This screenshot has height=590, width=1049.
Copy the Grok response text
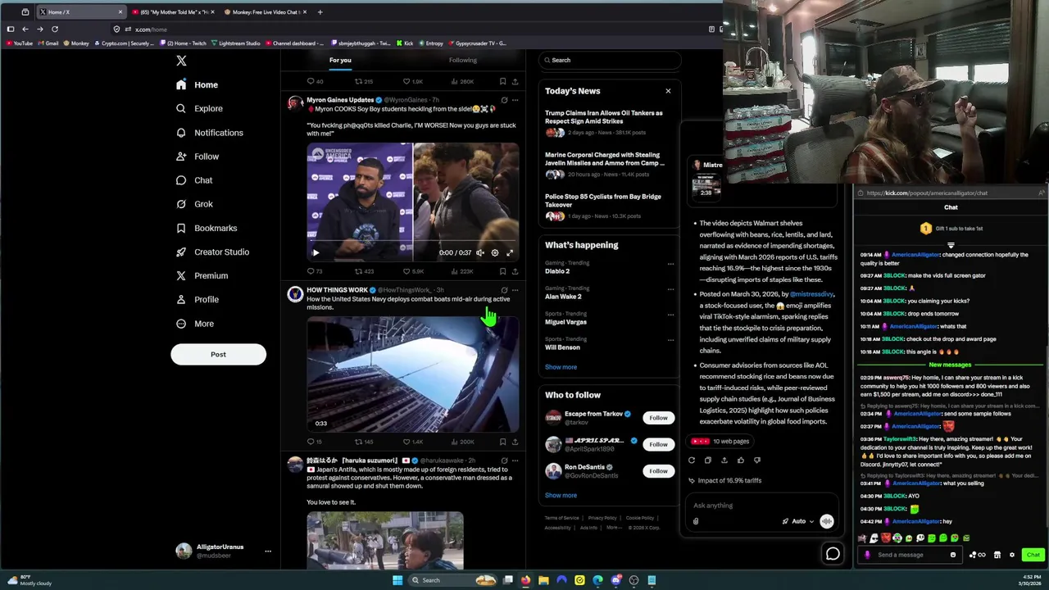[x=708, y=461]
